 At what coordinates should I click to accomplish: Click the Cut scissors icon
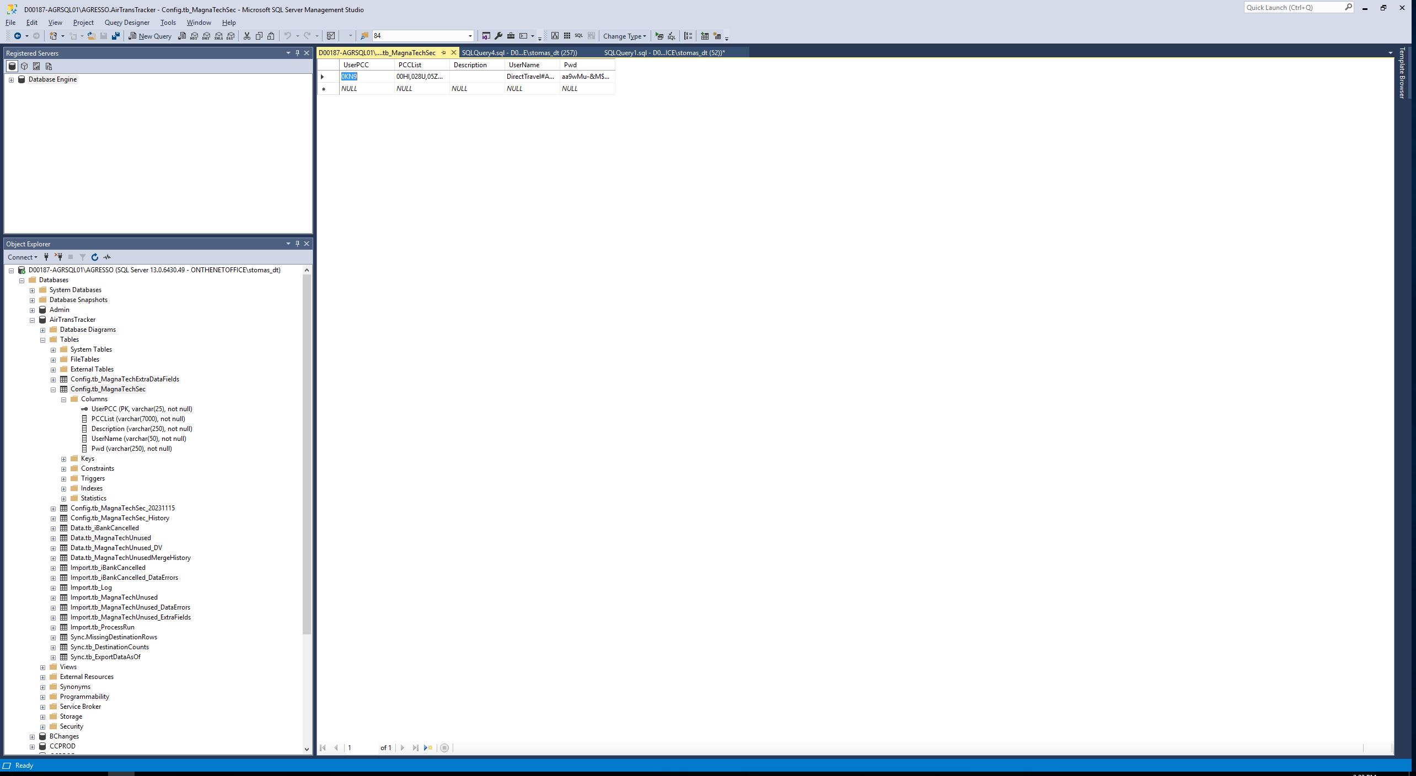coord(247,36)
